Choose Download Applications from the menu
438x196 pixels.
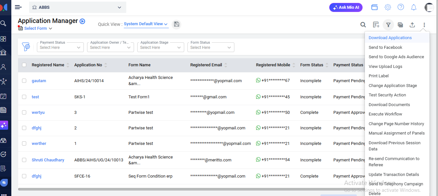pos(390,38)
